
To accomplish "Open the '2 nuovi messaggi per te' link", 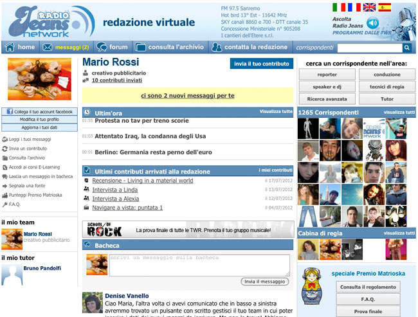I will point(187,96).
